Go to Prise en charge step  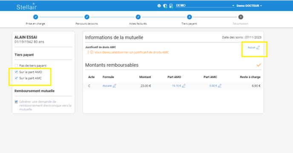35,17
